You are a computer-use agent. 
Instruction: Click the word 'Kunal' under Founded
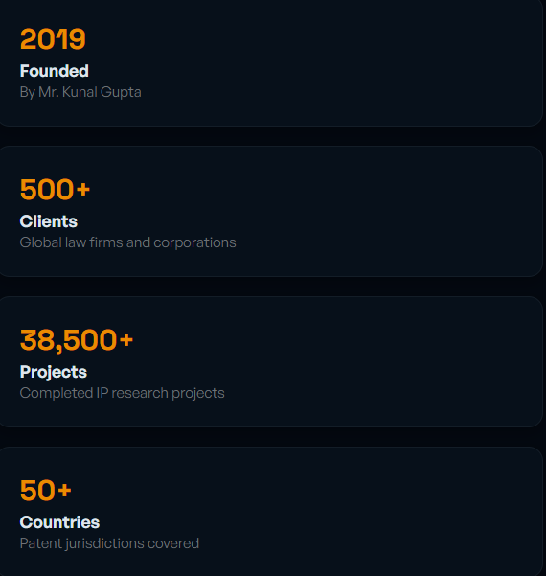click(80, 92)
